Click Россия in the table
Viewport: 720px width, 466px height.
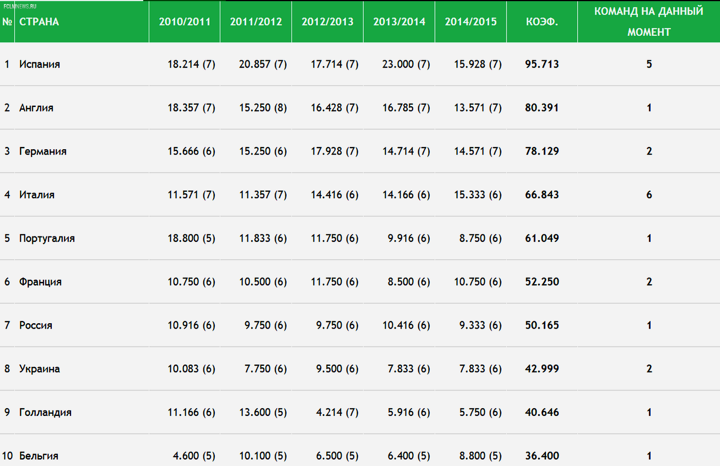[x=36, y=326]
